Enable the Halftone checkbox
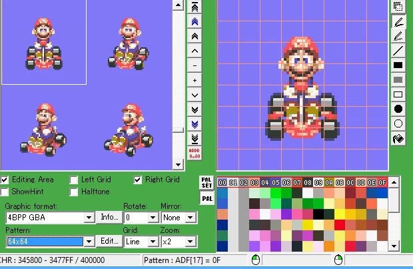413x269 pixels. click(x=73, y=192)
